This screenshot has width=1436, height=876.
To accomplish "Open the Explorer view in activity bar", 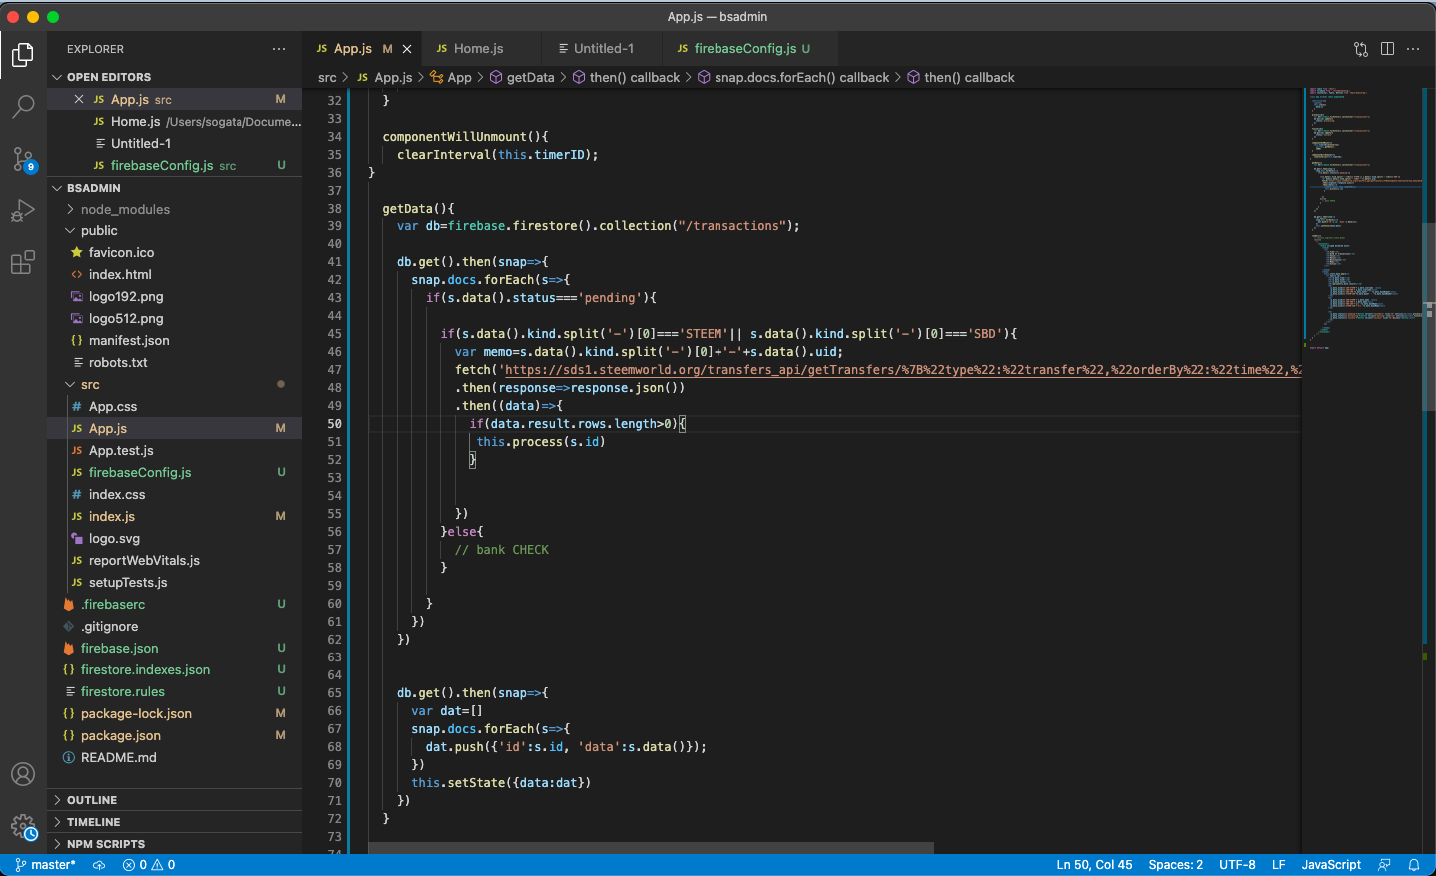I will (23, 54).
